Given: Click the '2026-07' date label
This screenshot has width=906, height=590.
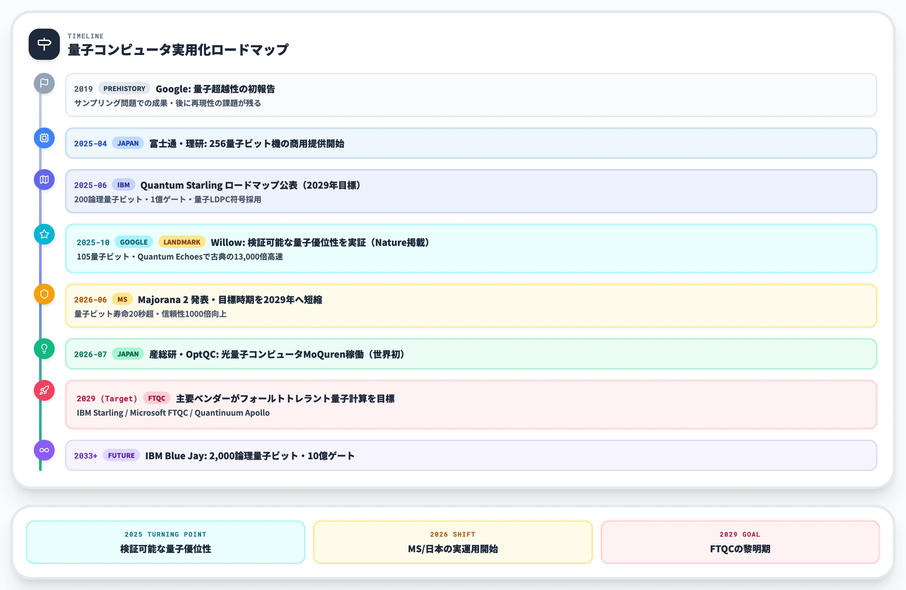Looking at the screenshot, I should pos(90,355).
